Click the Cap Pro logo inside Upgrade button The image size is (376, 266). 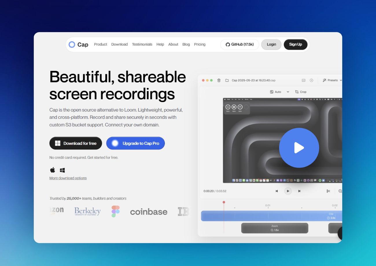click(115, 143)
